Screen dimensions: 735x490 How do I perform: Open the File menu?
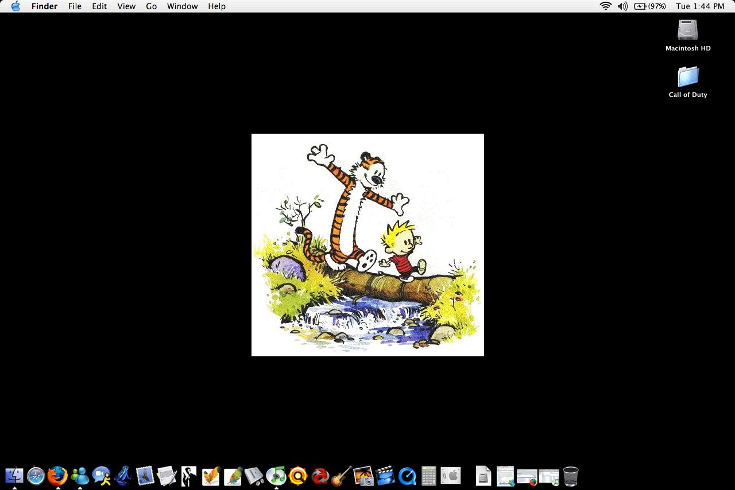(x=75, y=6)
